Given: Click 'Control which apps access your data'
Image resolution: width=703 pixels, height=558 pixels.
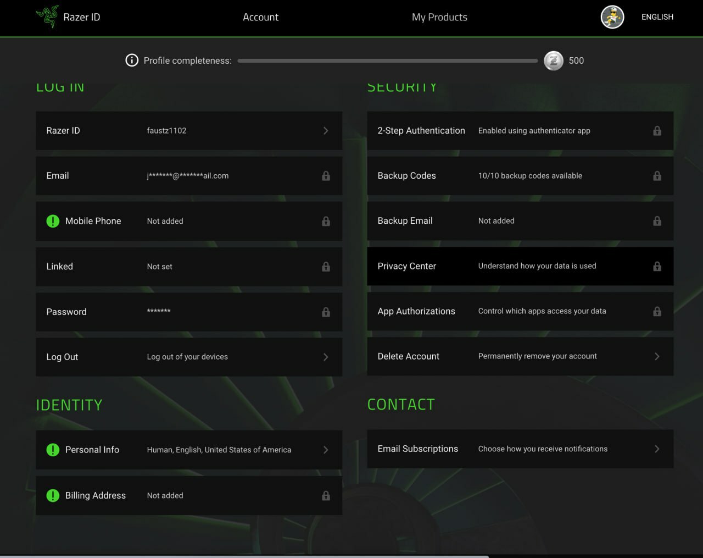Looking at the screenshot, I should click(542, 311).
